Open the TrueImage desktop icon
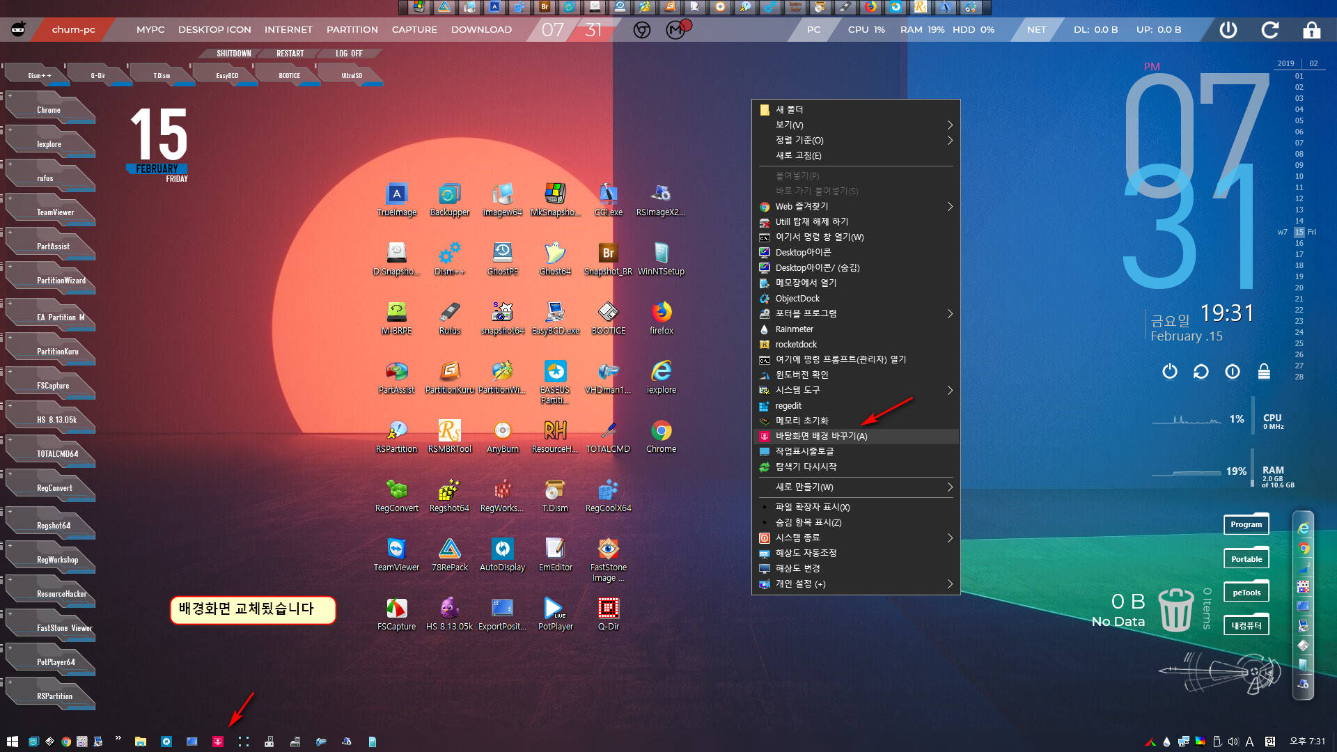 coord(397,200)
